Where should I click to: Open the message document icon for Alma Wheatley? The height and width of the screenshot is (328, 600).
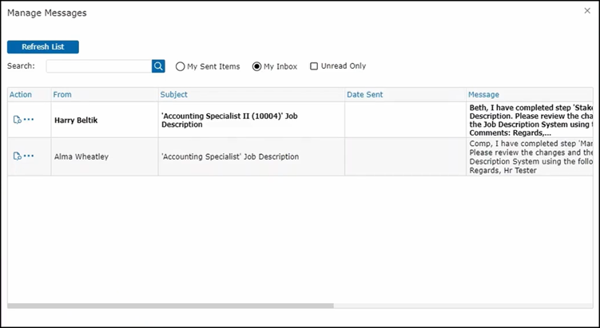click(17, 156)
